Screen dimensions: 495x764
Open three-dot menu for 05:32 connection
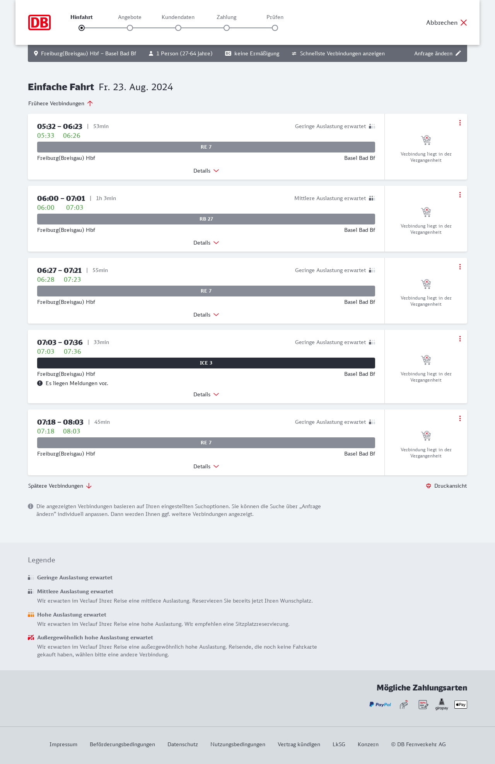click(460, 123)
